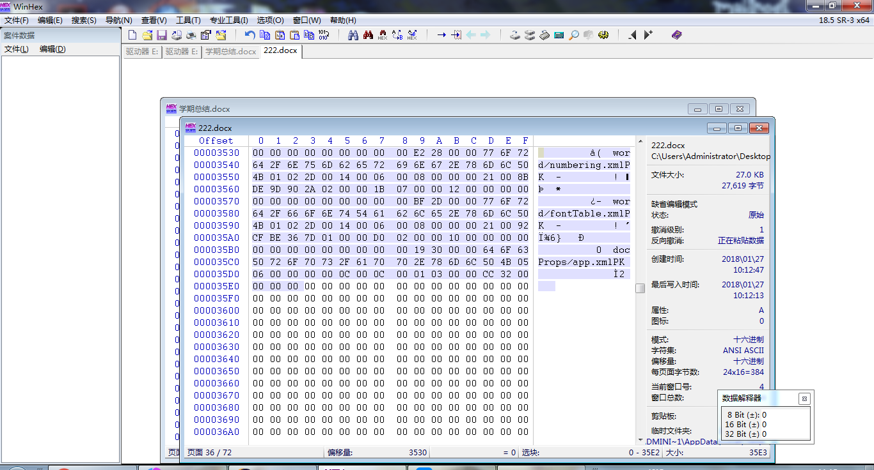The height and width of the screenshot is (470, 874).
Task: Click the Go To Offset arrow icon
Action: point(441,35)
